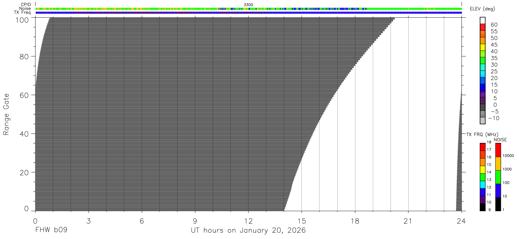
Task: Click the yellow swatch in NOISE bar
Action: click(498, 164)
